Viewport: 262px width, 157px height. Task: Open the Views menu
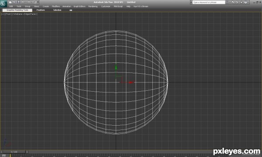pyautogui.click(x=36, y=7)
